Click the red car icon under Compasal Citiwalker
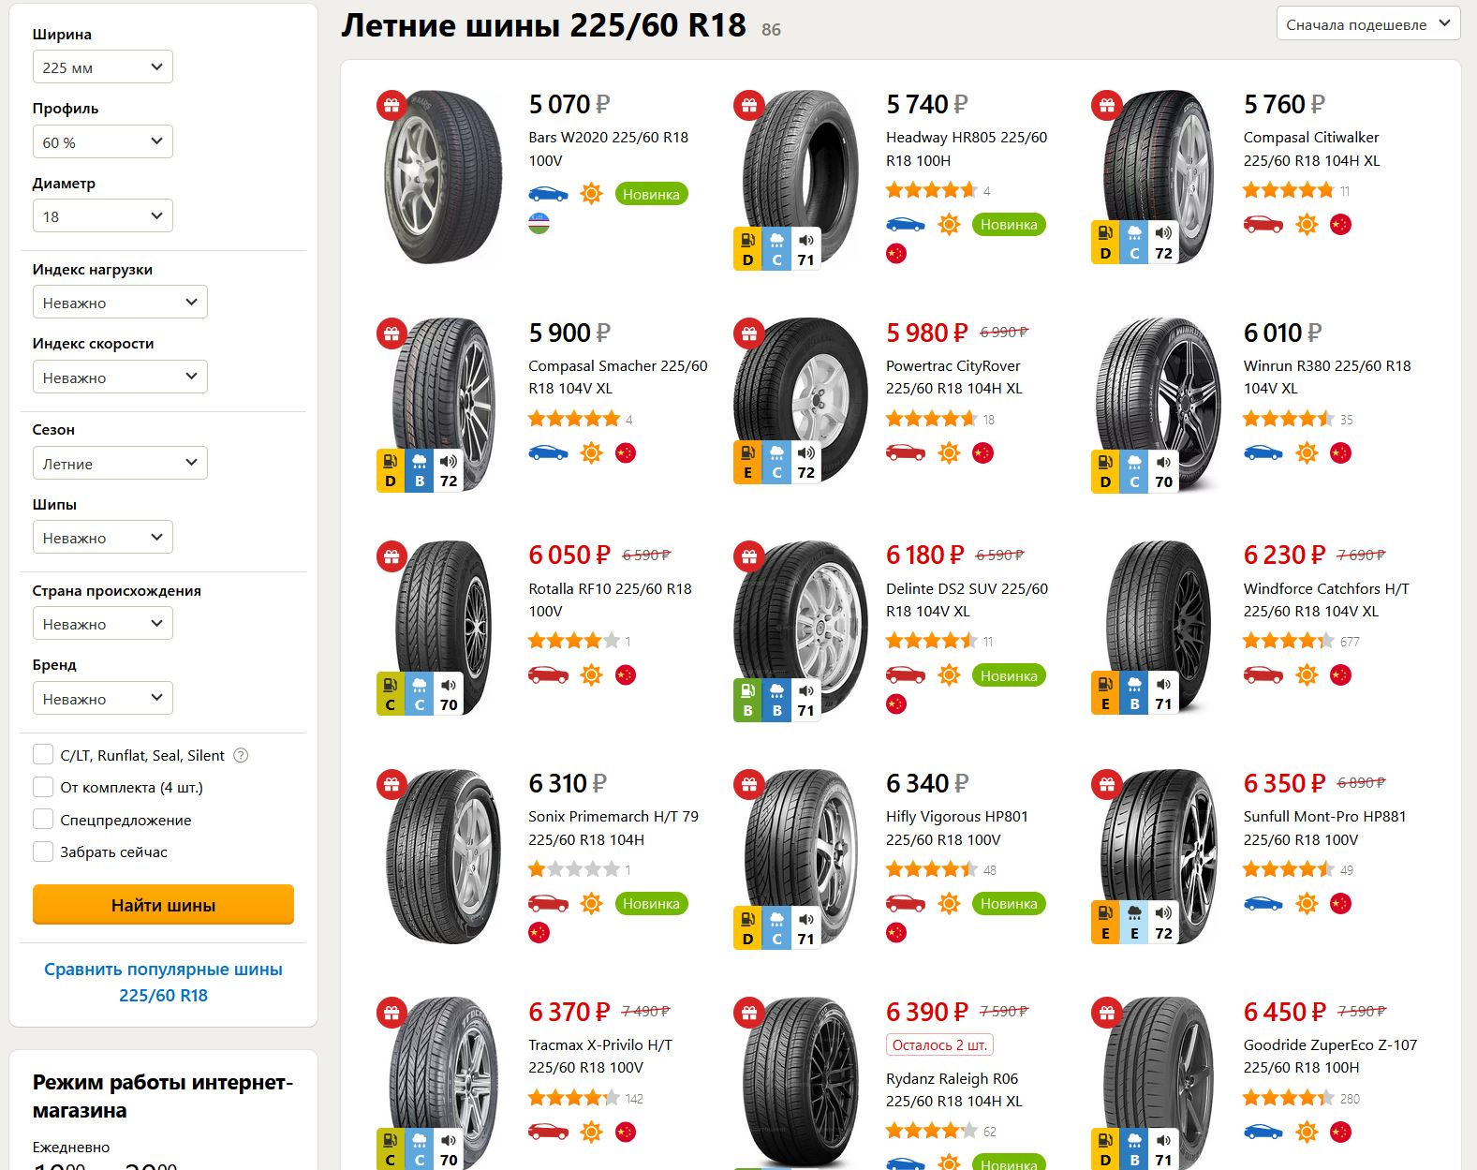This screenshot has height=1170, width=1477. coord(1263,225)
